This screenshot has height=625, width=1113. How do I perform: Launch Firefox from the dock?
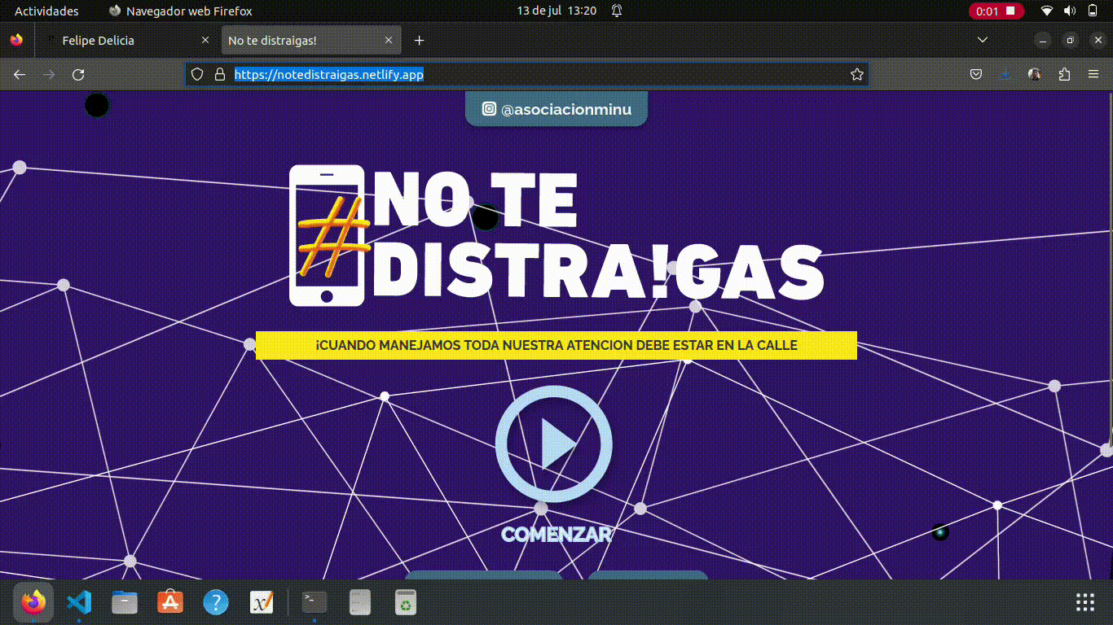33,602
